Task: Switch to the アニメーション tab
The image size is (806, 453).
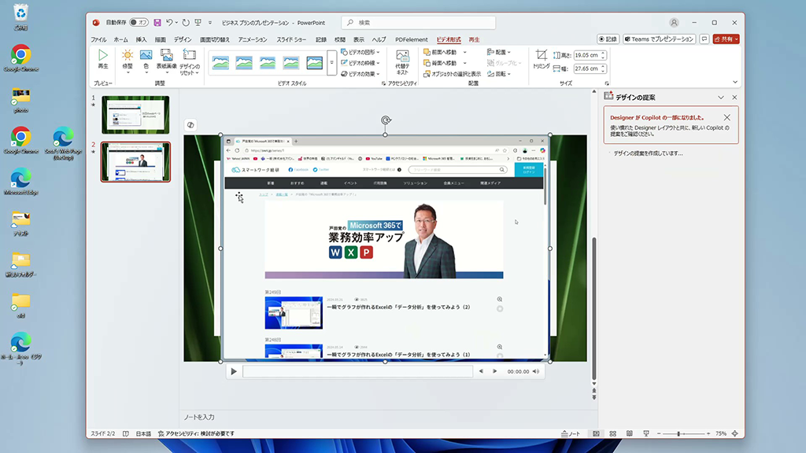Action: tap(253, 39)
